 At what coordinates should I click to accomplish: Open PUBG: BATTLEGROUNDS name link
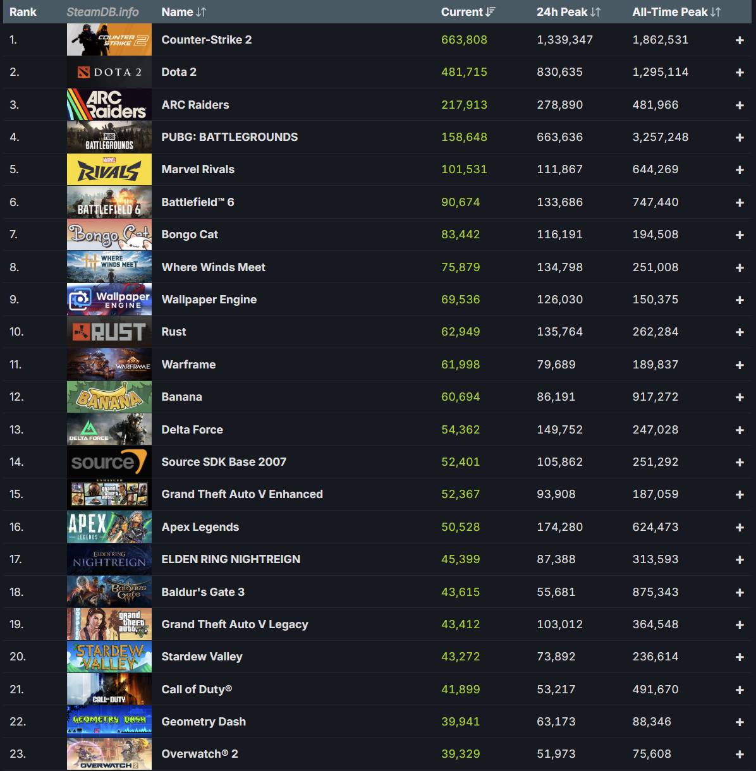[x=229, y=137]
